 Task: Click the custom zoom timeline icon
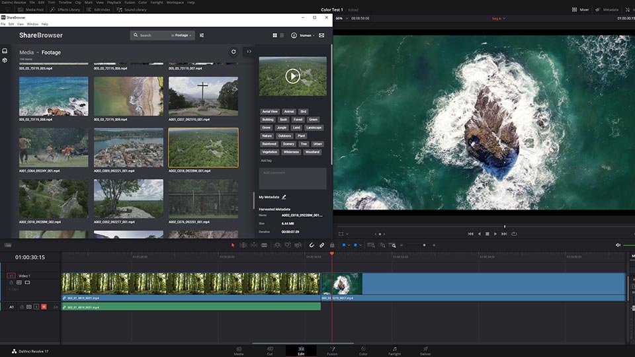click(x=392, y=245)
